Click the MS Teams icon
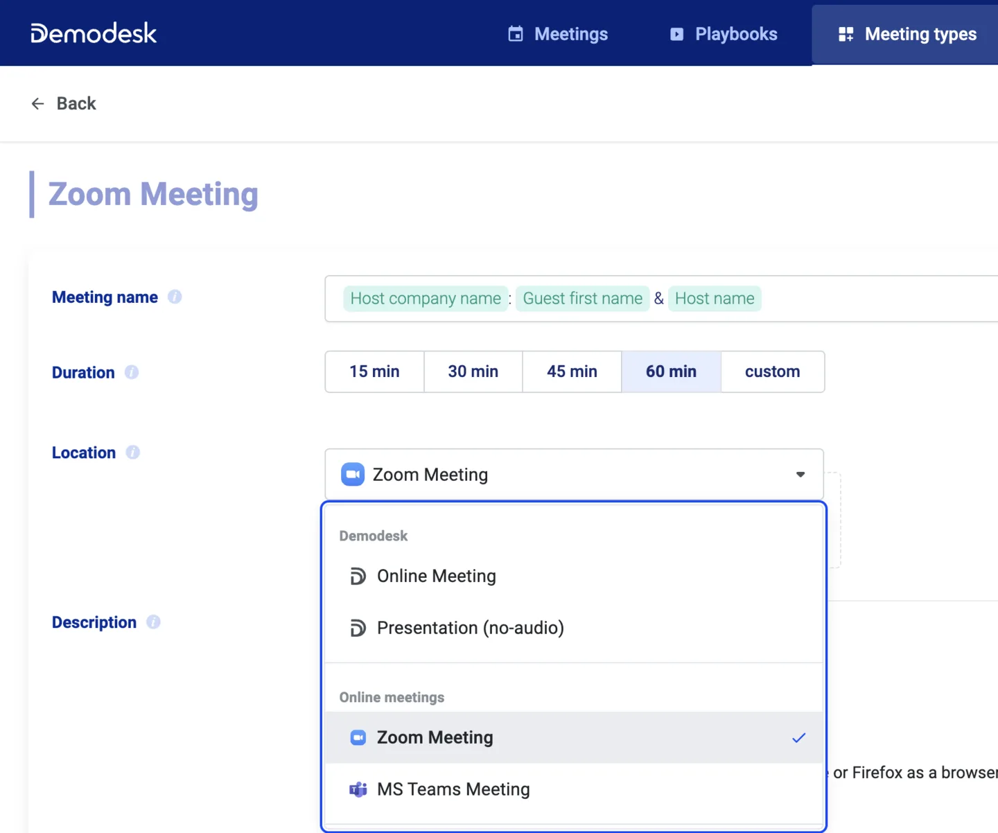 click(358, 789)
